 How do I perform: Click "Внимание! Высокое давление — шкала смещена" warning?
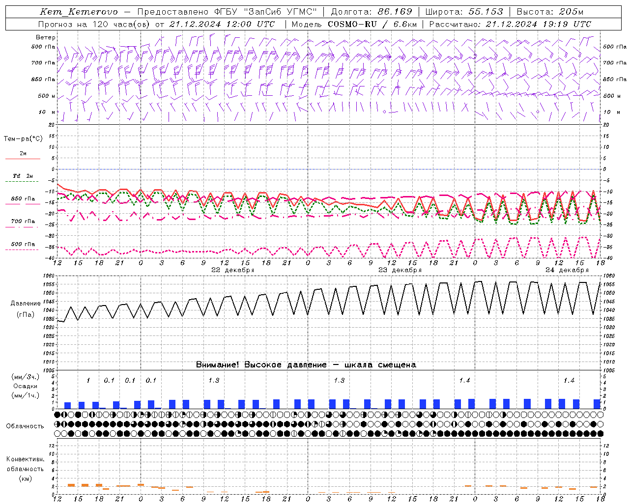pyautogui.click(x=306, y=365)
